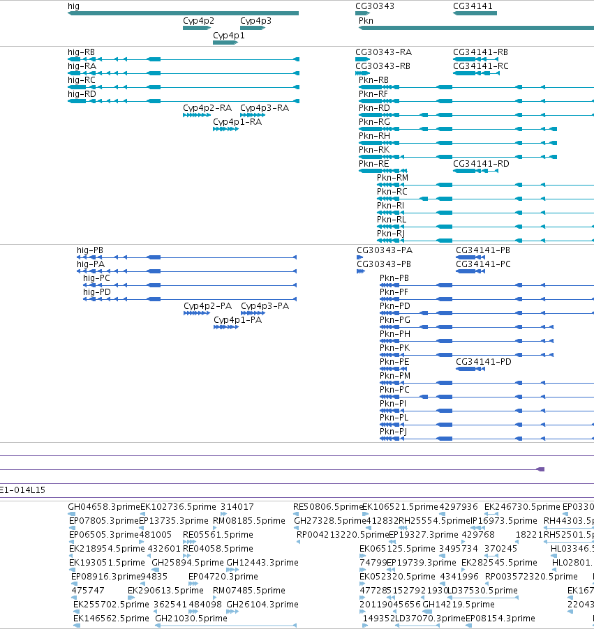Open the hig-RC transcript label
The image size is (594, 629).
point(82,80)
